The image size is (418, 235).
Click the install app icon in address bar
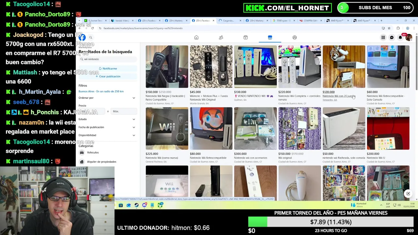(383, 28)
